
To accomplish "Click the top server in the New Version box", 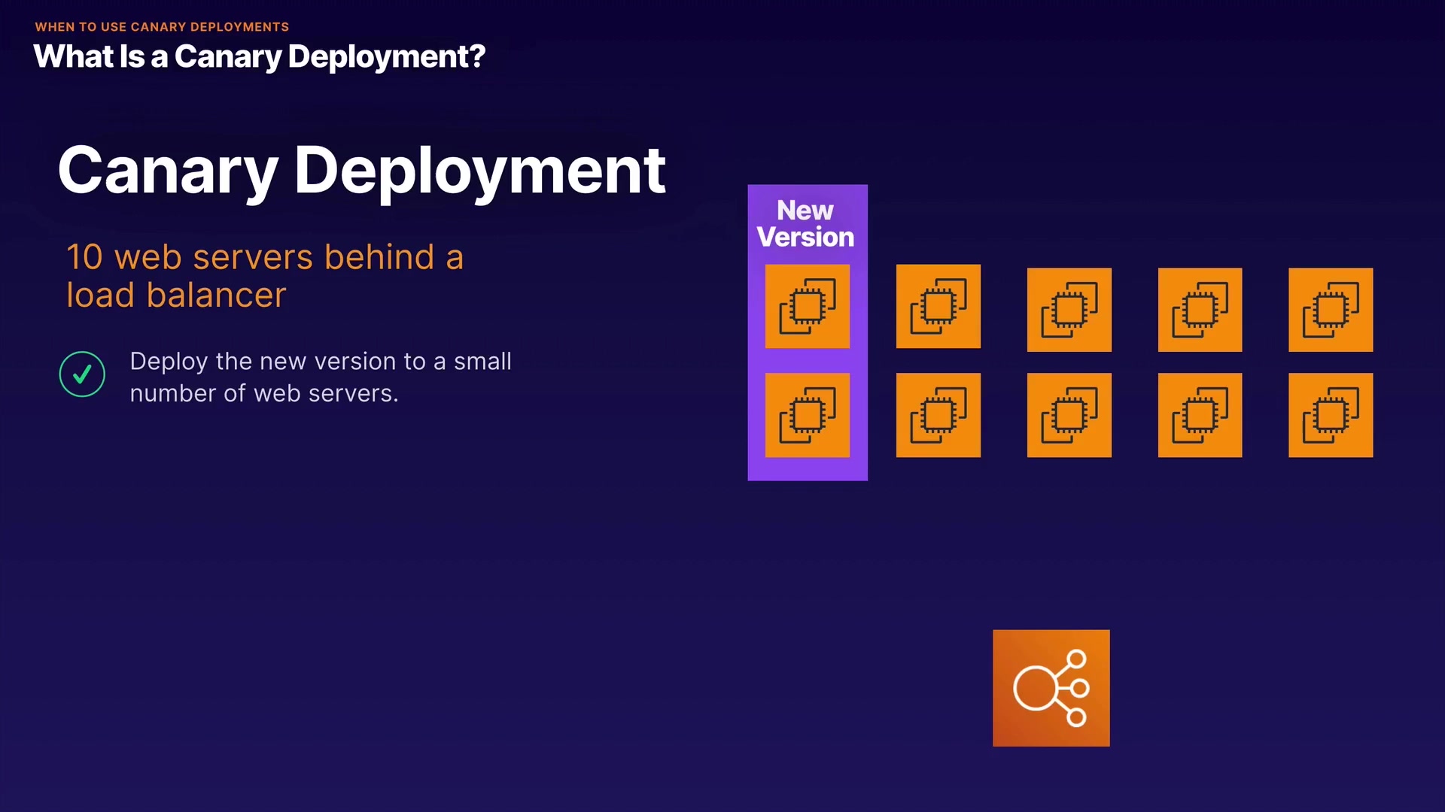I will coord(807,306).
